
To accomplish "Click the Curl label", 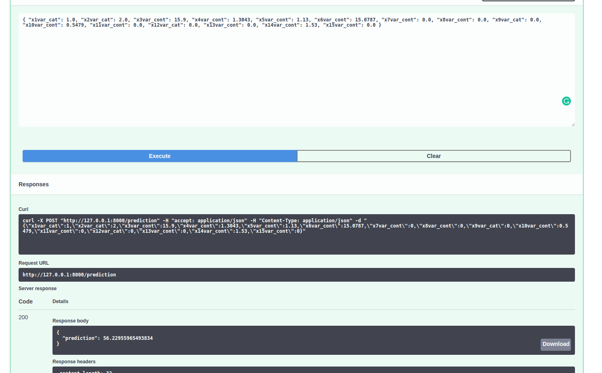I will 23,209.
